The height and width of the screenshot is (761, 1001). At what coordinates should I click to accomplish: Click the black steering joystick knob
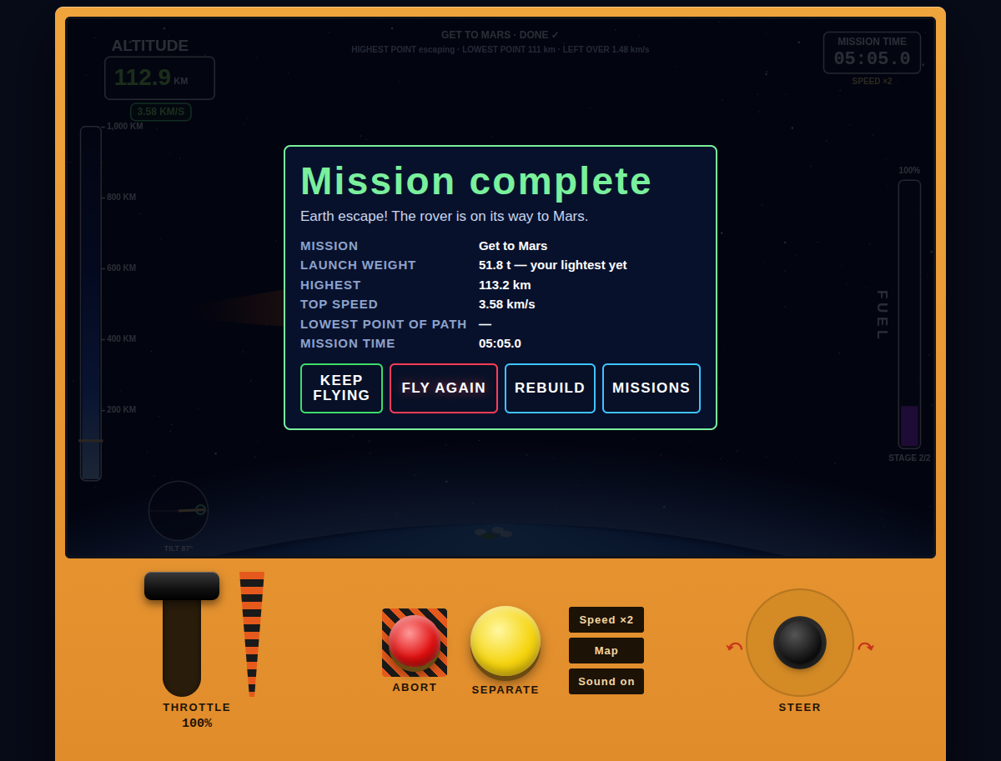800,642
